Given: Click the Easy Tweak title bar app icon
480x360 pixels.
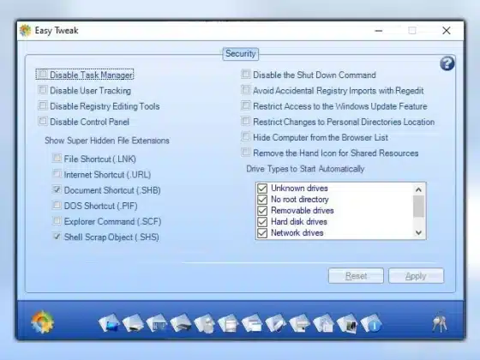Looking at the screenshot, I should pos(25,30).
